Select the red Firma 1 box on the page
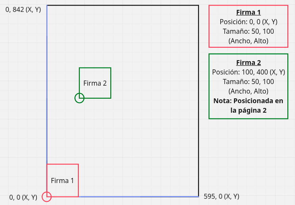Viewport: 295px width, 205px height. (x=62, y=180)
